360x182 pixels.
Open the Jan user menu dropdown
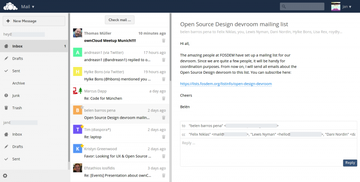tap(346, 7)
